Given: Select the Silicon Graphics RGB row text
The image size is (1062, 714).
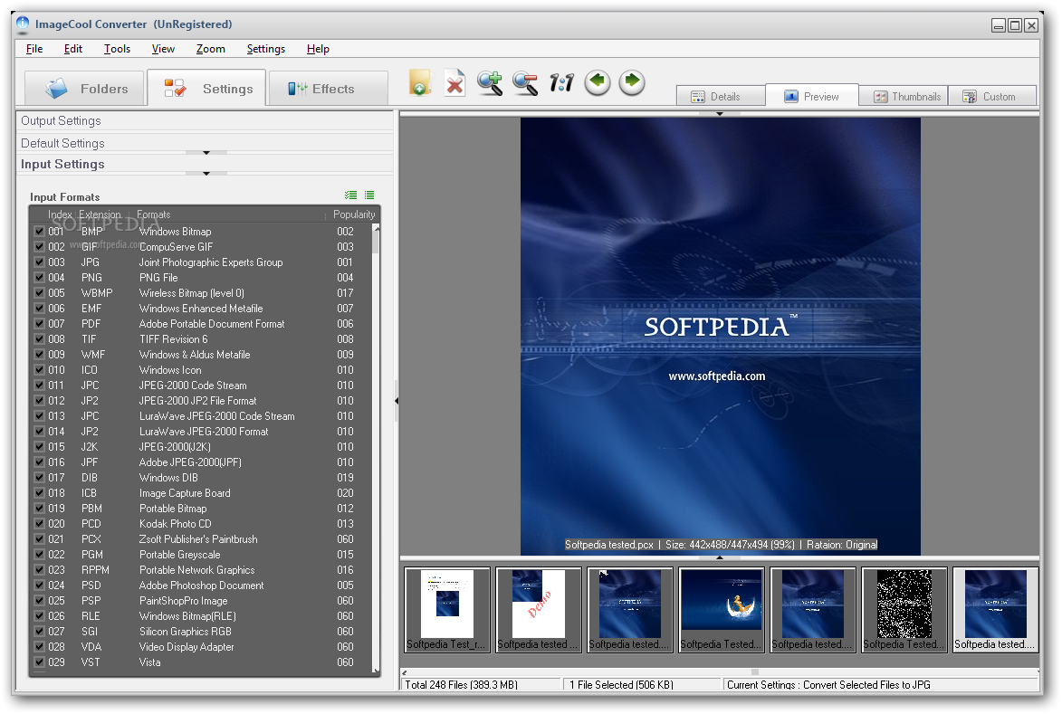Looking at the screenshot, I should coord(185,631).
